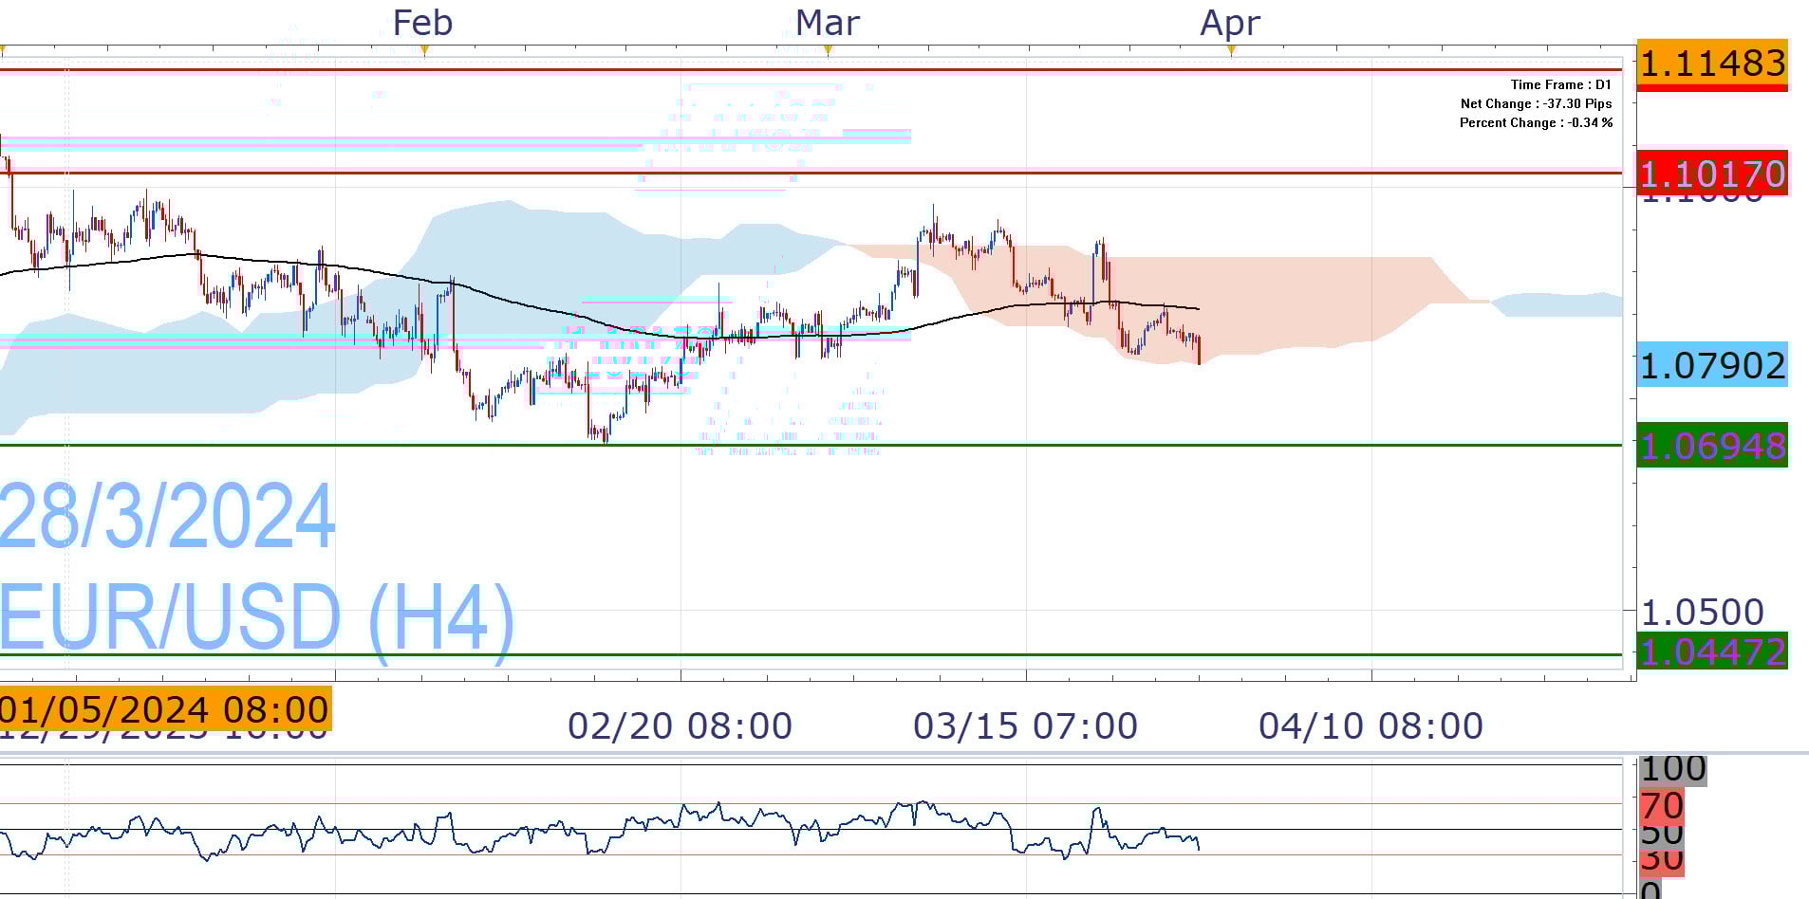Click the Percent Change -0.34 % text
Viewport: 1809px width, 899px height.
click(1536, 122)
